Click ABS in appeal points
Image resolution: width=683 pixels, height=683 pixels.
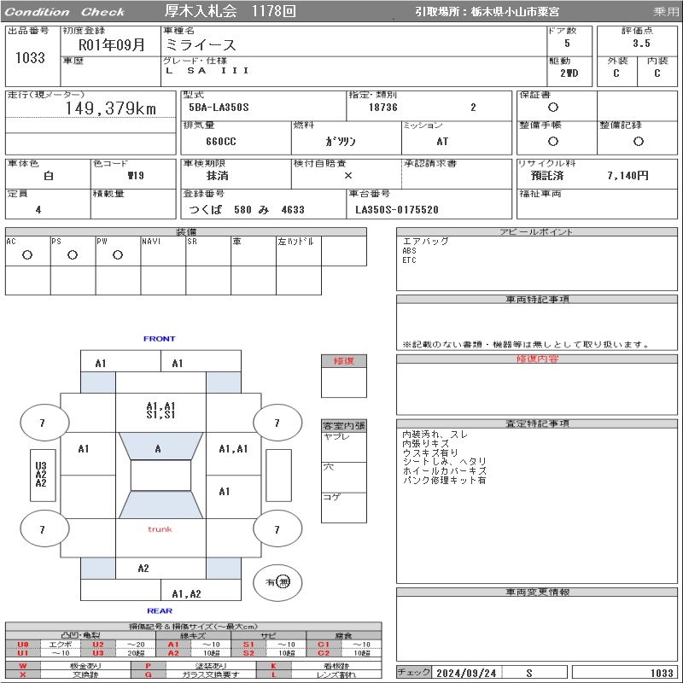[409, 251]
